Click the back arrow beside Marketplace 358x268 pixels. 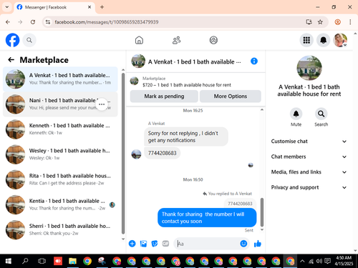click(11, 60)
